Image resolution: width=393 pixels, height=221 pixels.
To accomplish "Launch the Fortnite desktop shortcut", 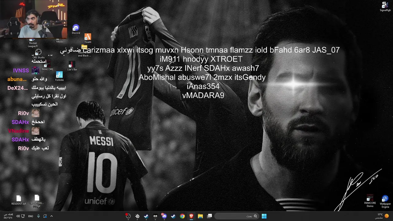I will 59,76.
